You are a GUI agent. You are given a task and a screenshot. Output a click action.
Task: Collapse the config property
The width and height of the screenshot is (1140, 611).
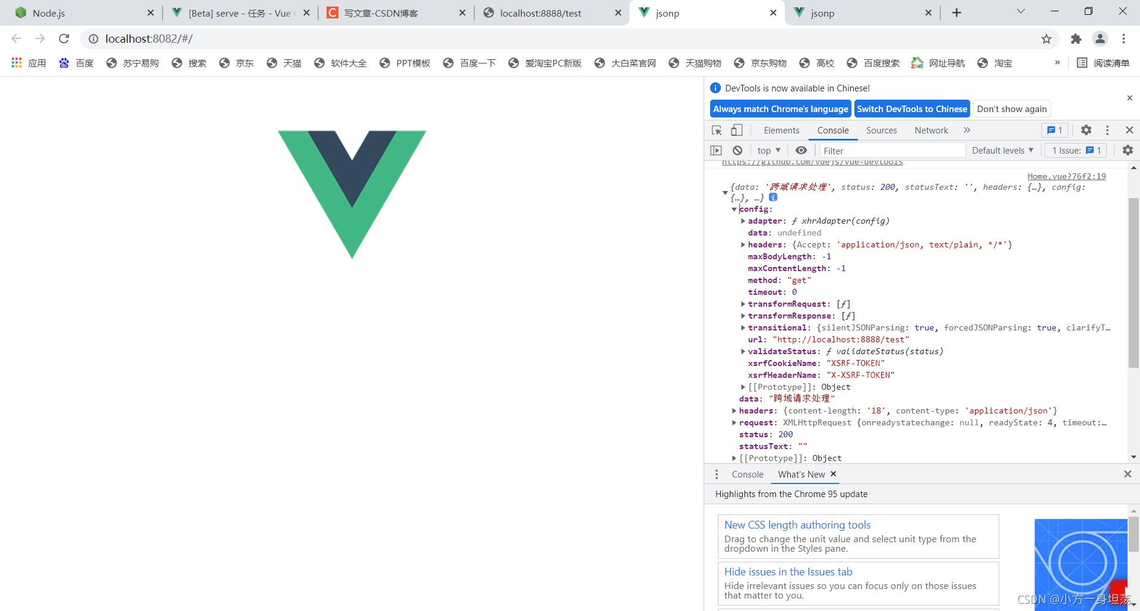point(734,209)
